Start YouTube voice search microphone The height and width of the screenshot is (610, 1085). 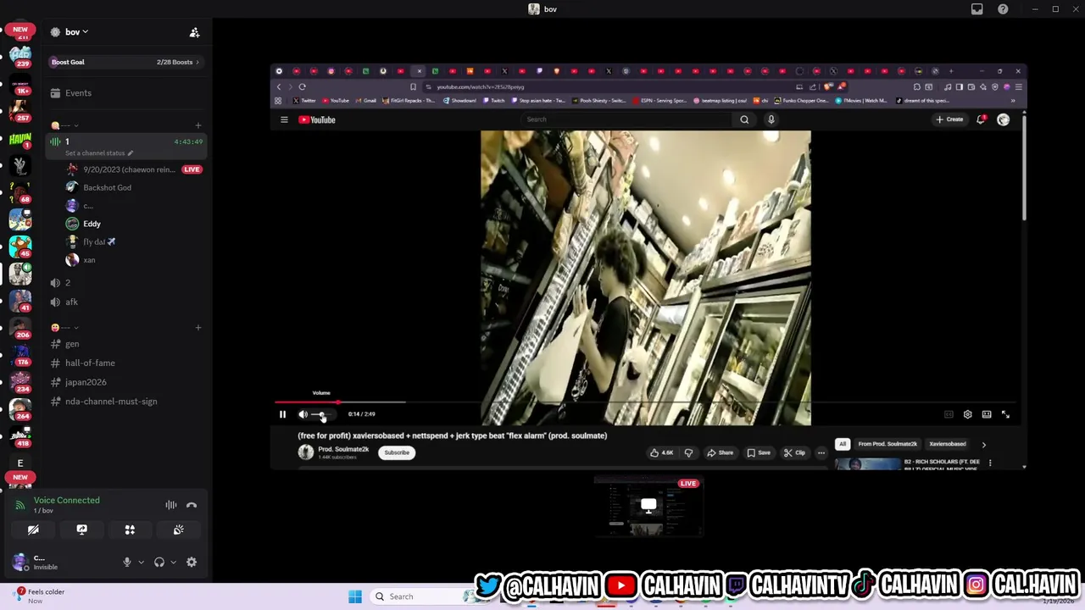click(771, 119)
